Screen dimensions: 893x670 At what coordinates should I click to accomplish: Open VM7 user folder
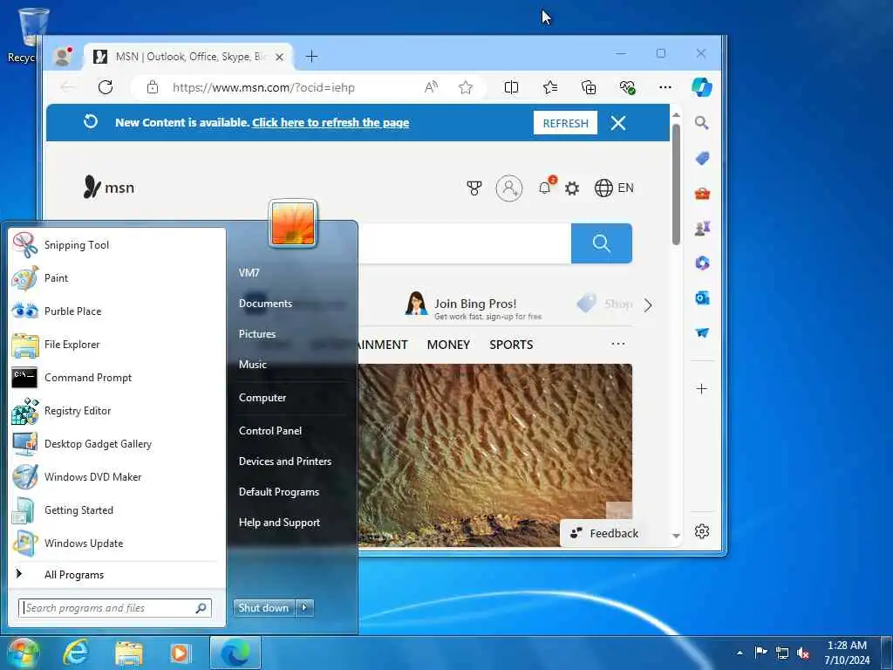click(x=249, y=273)
